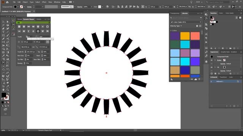This screenshot has width=243, height=136.
Task: Switch to the Graphic Styles tab
Action: click(x=225, y=52)
